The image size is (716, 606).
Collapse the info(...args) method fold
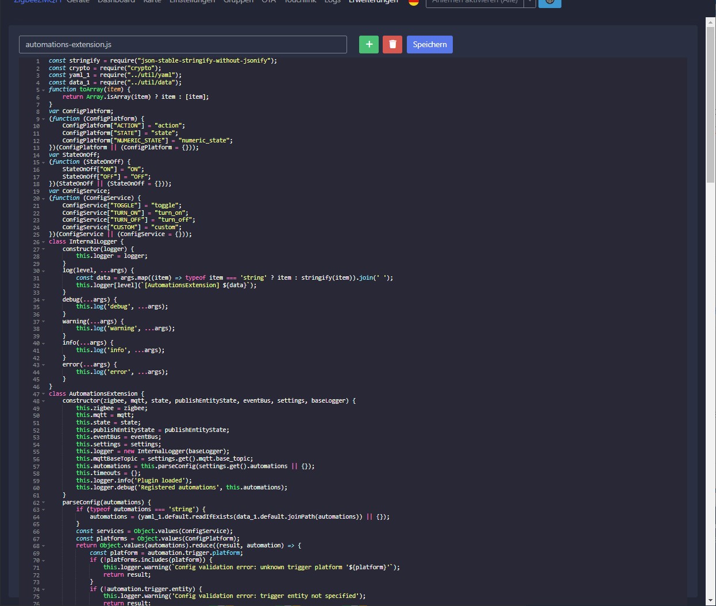44,343
